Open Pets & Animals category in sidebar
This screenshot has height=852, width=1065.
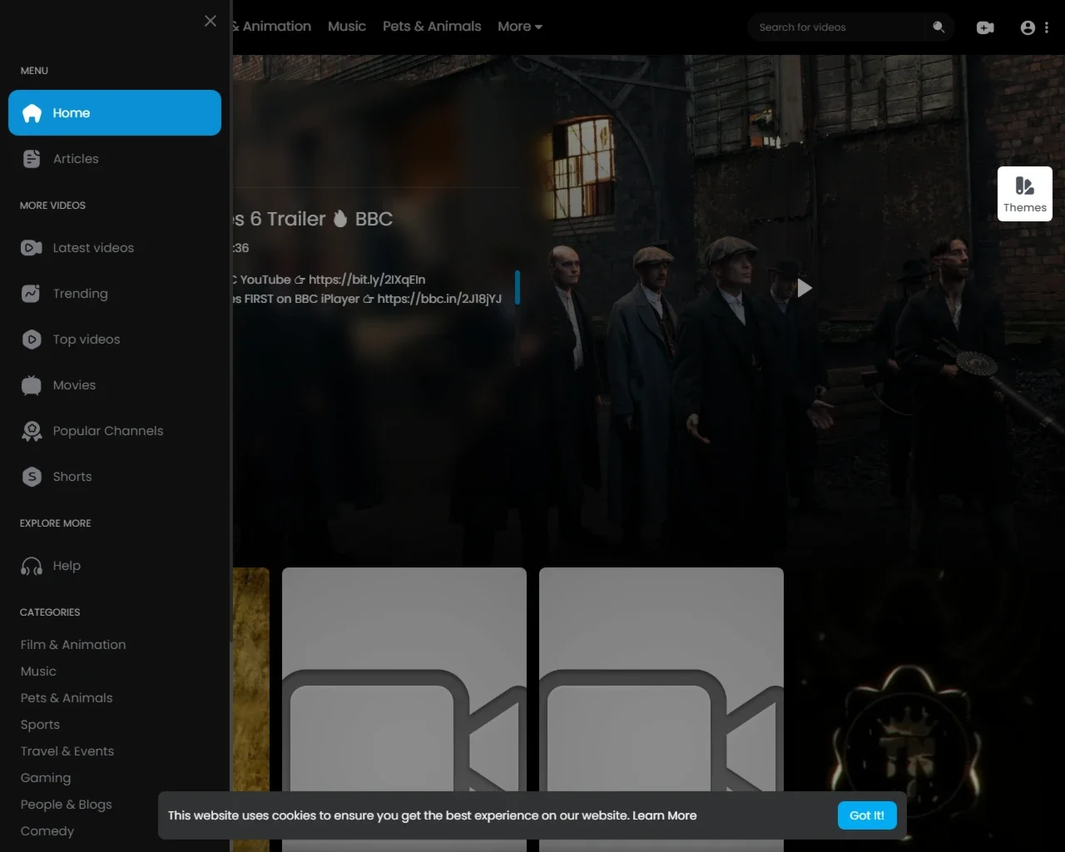coord(67,698)
